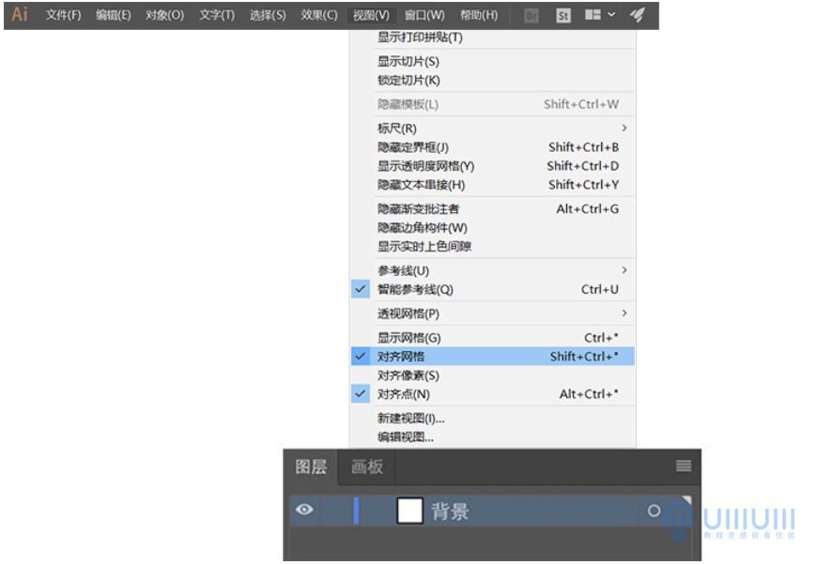Select 显示网格(G) from the View menu

point(409,338)
